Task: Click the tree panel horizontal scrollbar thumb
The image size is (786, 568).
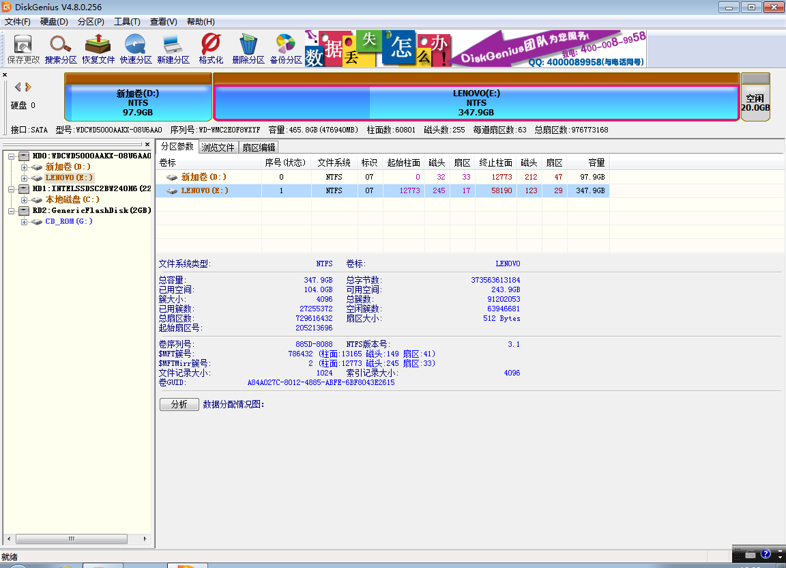Action: pos(71,539)
